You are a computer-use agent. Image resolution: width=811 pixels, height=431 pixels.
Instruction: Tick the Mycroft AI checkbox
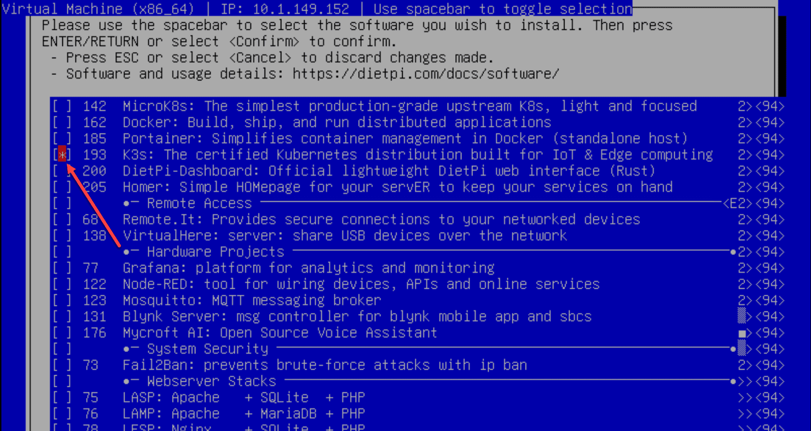coord(62,333)
